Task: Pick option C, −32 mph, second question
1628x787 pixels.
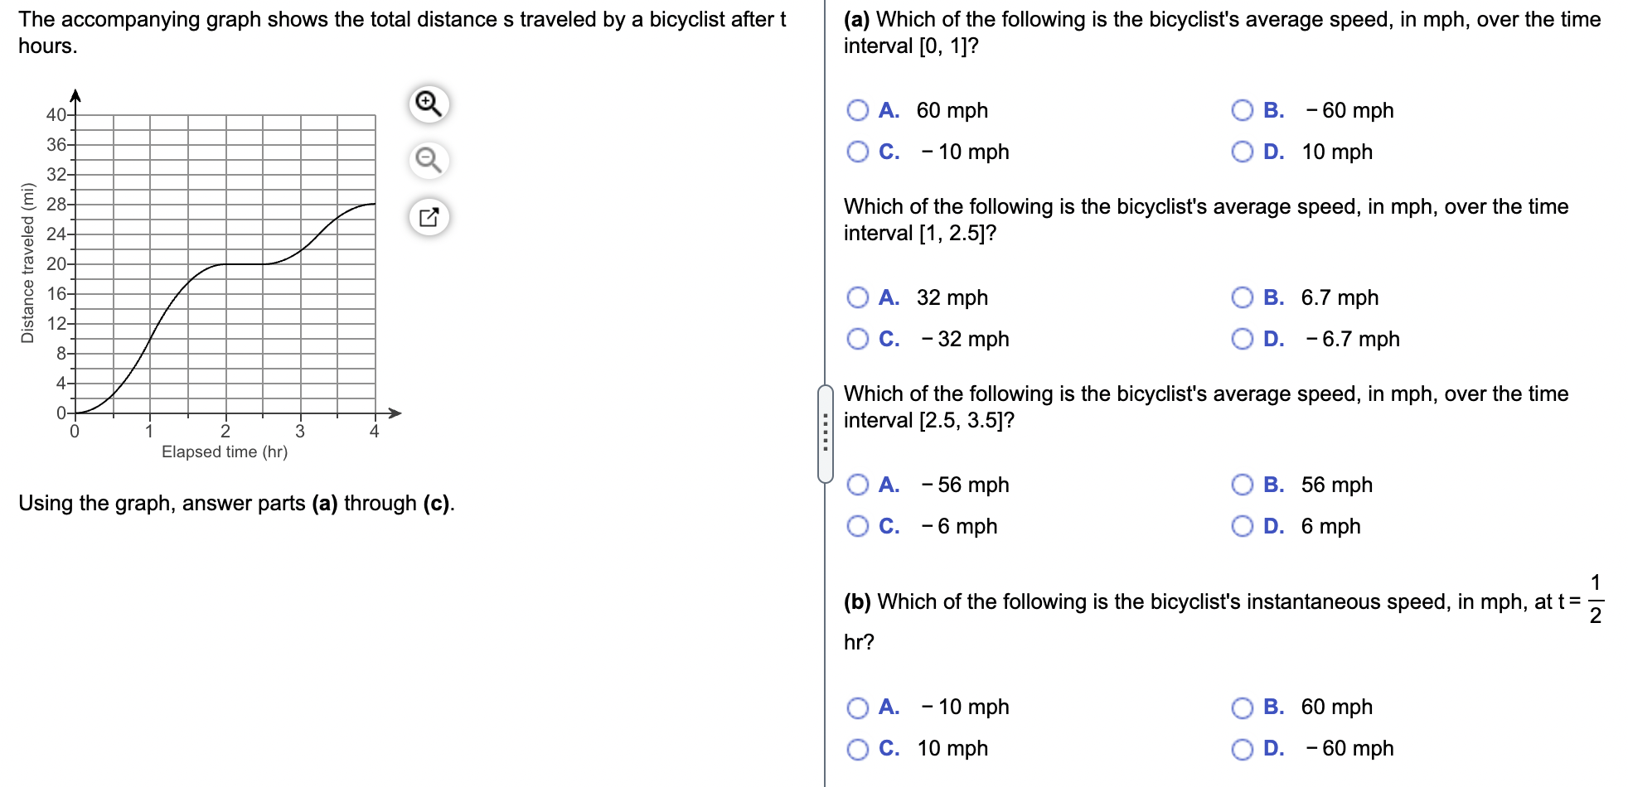Action: [x=856, y=339]
